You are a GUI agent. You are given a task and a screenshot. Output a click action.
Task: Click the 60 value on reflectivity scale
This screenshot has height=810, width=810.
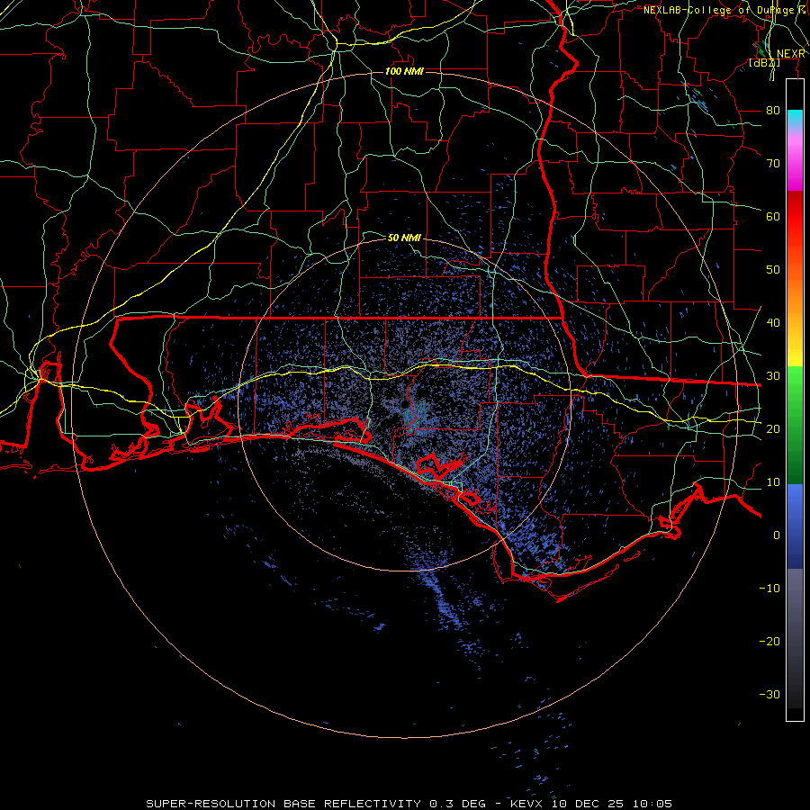click(773, 217)
